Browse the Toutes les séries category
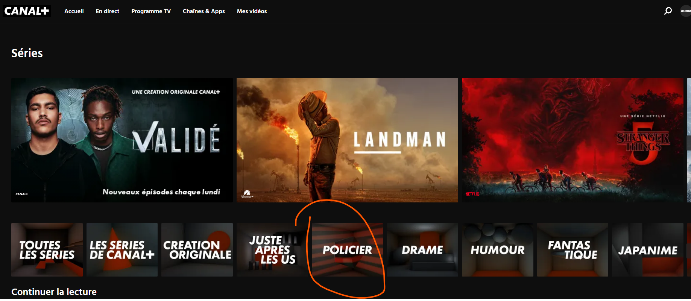Viewport: 691px width, 301px height. [x=47, y=250]
